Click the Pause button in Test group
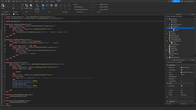This screenshot has height=110, width=196. pos(47,5)
